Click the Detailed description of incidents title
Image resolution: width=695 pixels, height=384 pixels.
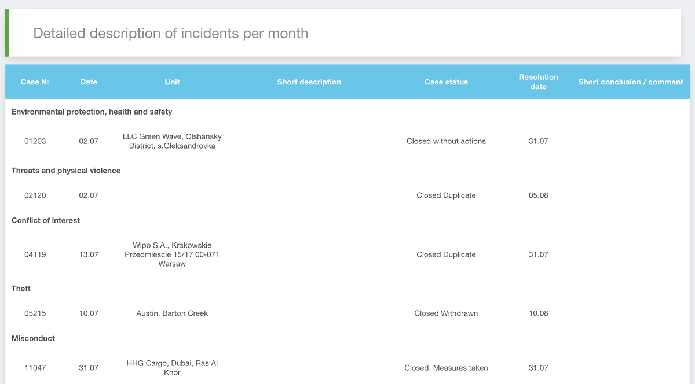coord(171,33)
